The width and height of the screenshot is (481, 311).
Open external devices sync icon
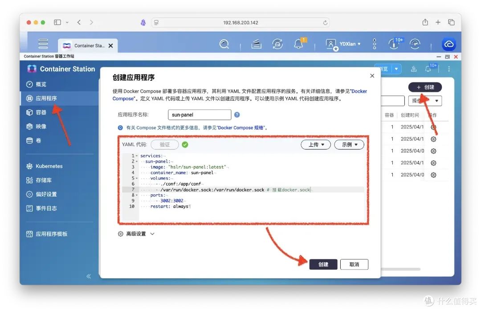coord(277,44)
